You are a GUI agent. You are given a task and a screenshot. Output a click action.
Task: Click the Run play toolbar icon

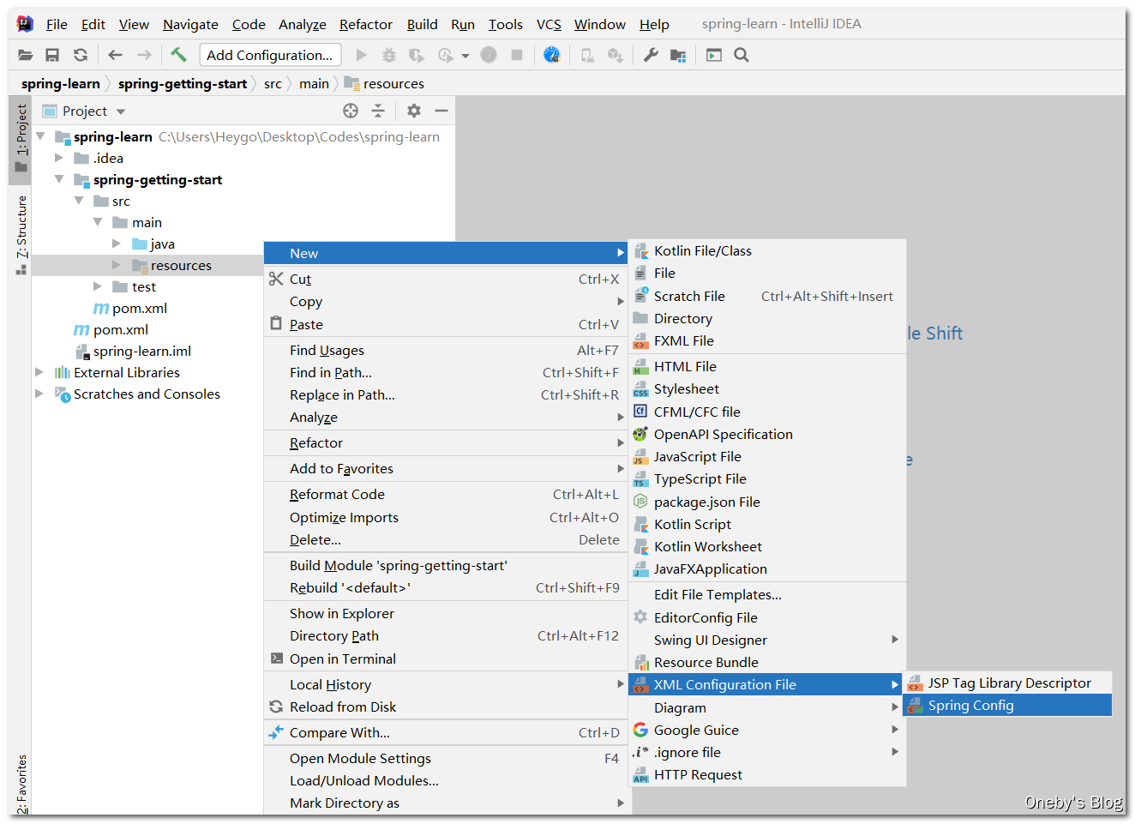pos(362,55)
